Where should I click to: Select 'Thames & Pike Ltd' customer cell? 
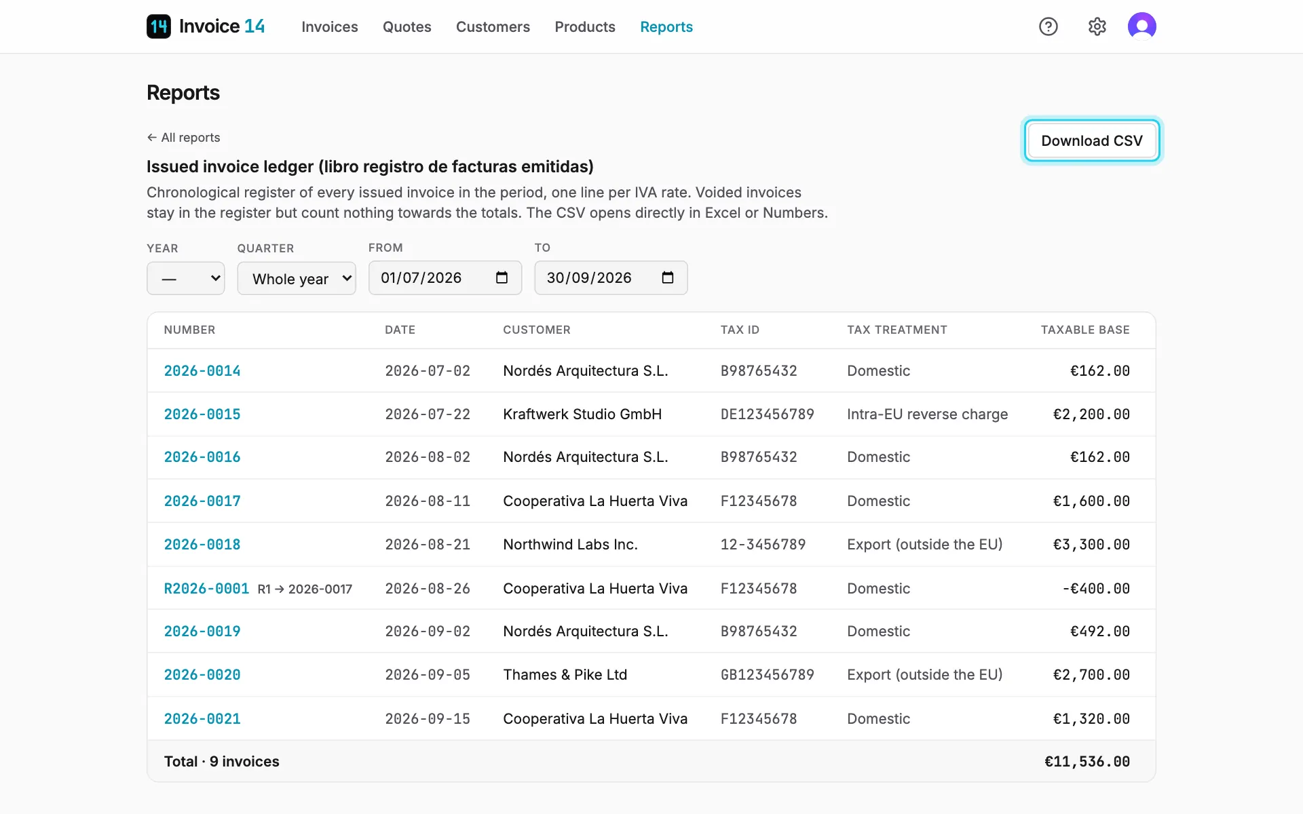tap(565, 674)
